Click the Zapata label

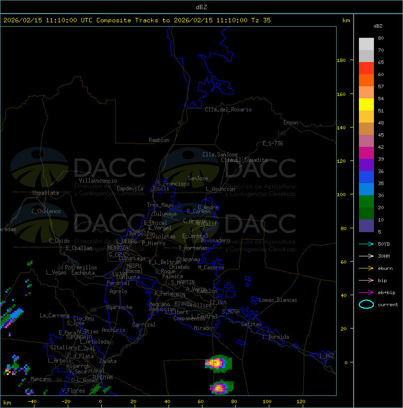pos(108,361)
